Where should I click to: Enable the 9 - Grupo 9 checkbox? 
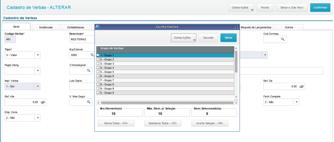98,89
